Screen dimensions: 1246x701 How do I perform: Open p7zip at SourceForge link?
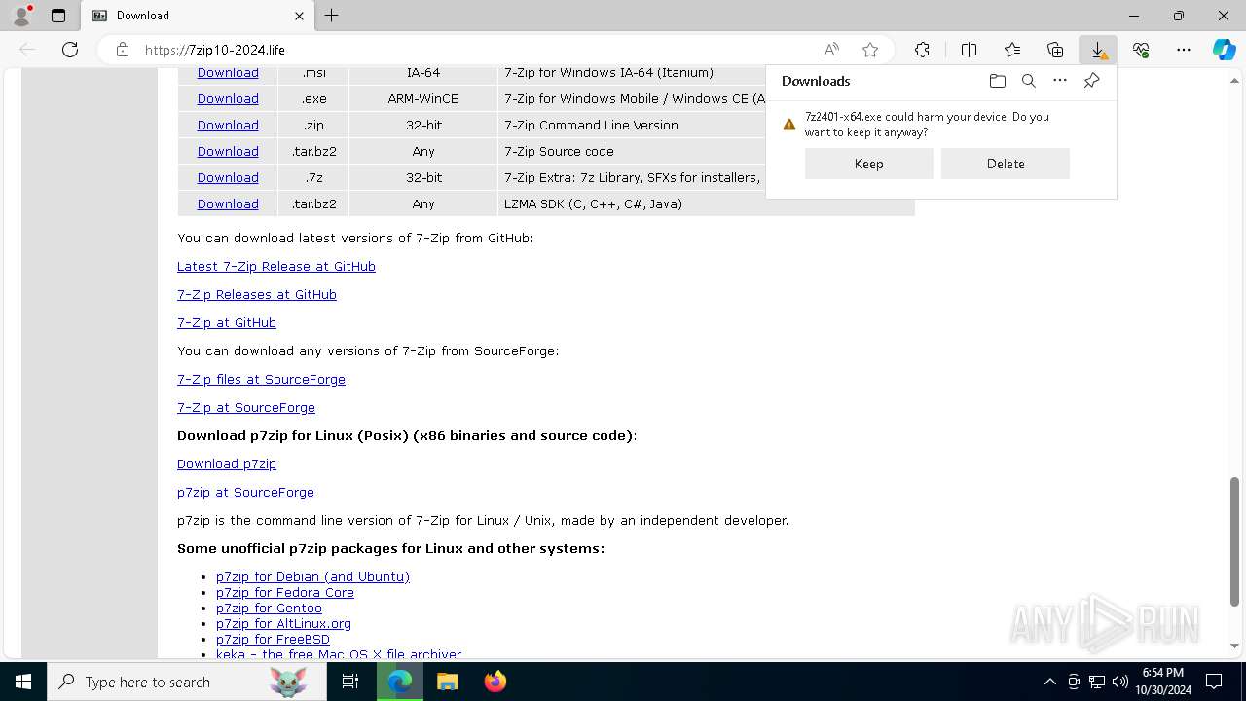245,493
